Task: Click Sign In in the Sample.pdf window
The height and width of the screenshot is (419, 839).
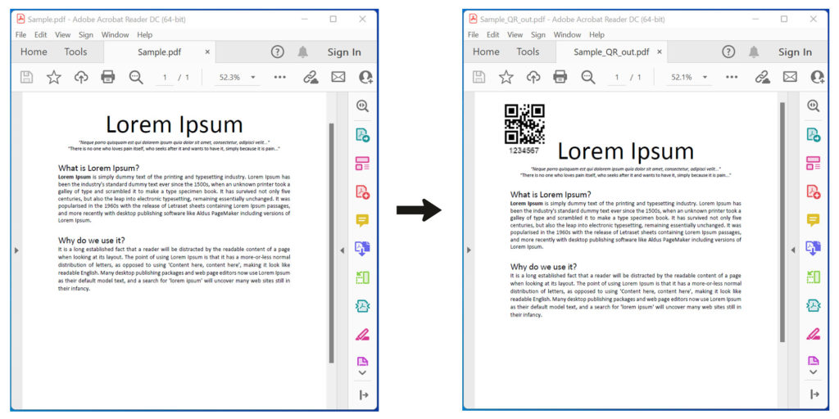Action: tap(344, 52)
